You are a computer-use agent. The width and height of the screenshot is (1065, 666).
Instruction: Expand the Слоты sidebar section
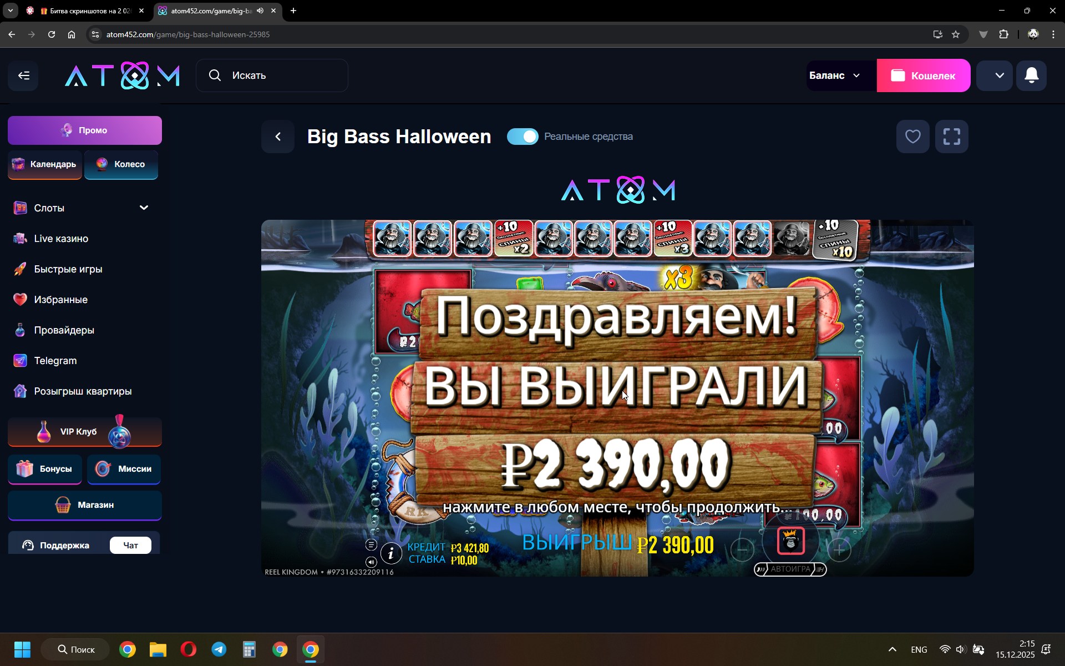pyautogui.click(x=144, y=208)
